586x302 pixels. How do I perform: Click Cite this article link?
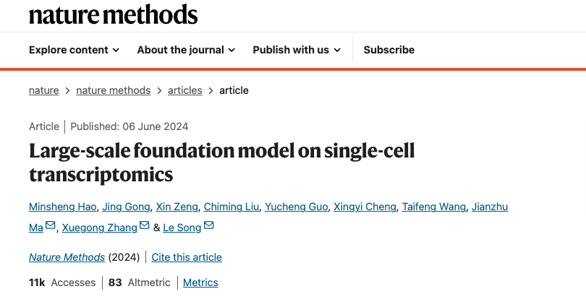coord(187,257)
